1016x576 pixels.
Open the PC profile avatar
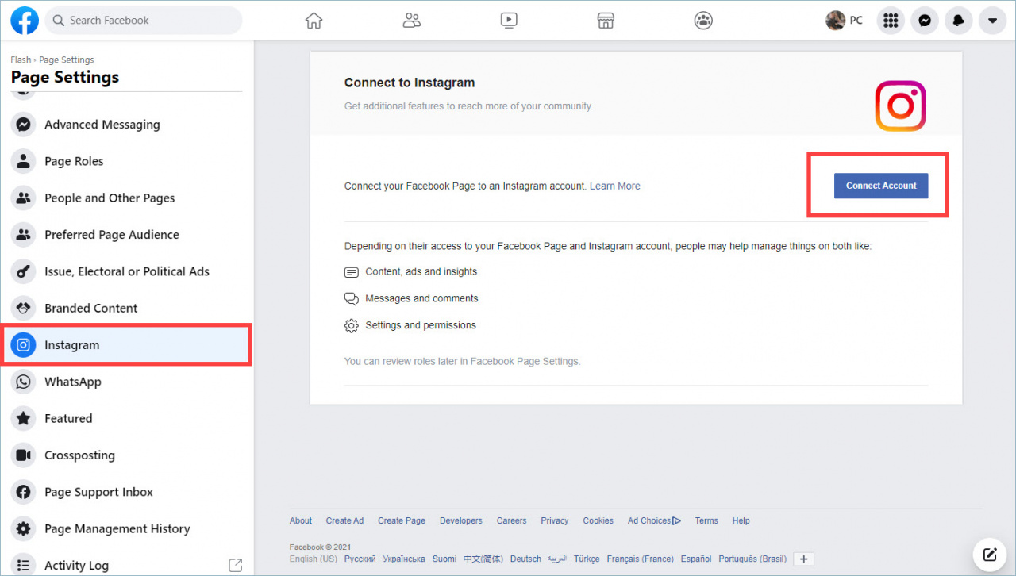pyautogui.click(x=835, y=21)
